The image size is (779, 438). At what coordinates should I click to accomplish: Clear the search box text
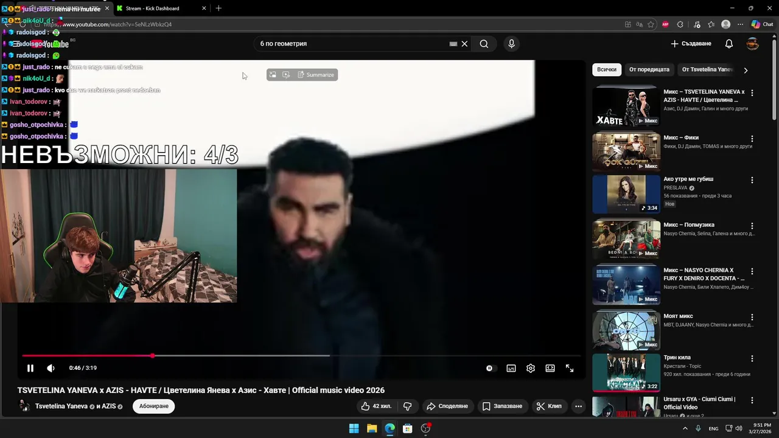tap(464, 44)
